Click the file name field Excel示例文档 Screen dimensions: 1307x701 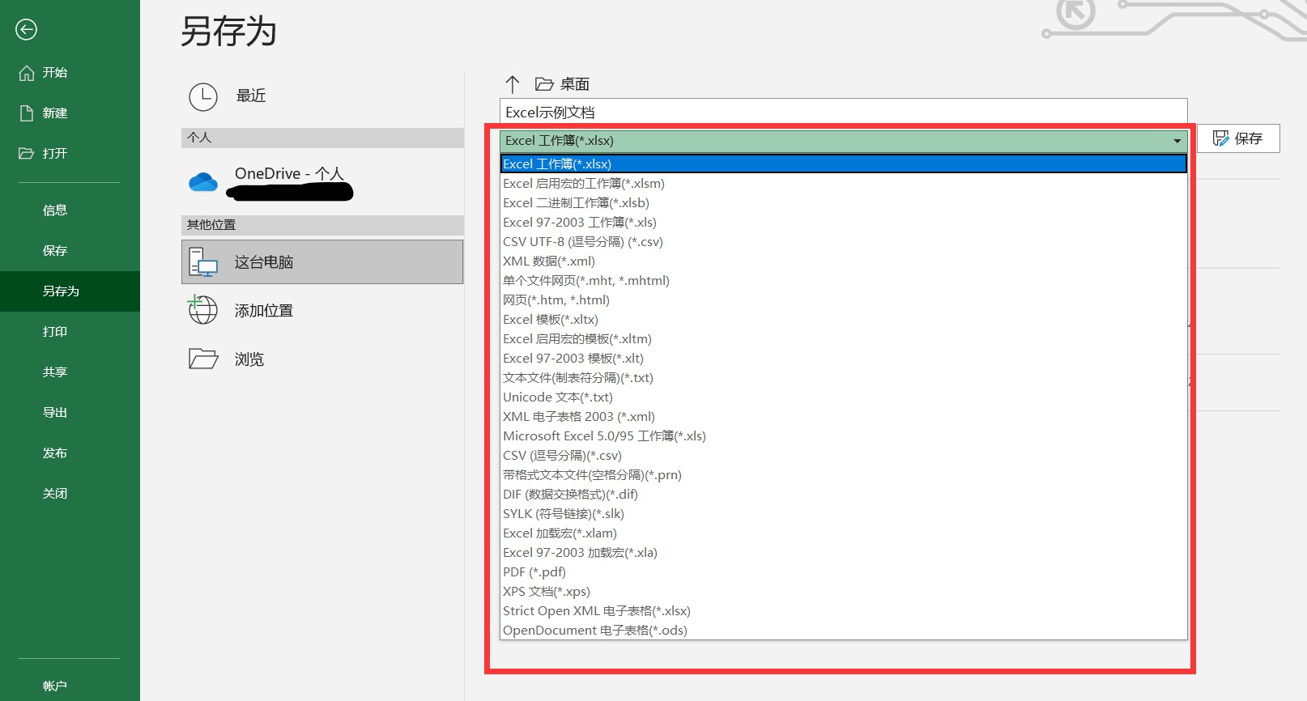[843, 113]
